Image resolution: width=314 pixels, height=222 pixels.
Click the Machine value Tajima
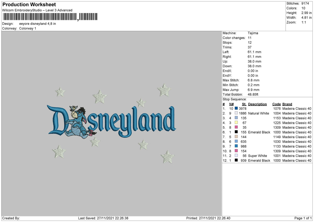click(253, 33)
